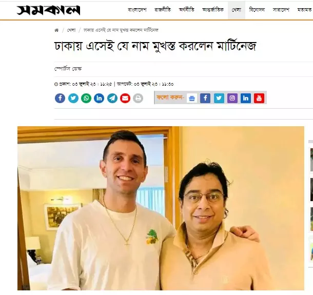Click the সমকাল logo
The image size is (313, 295).
[x=48, y=10]
